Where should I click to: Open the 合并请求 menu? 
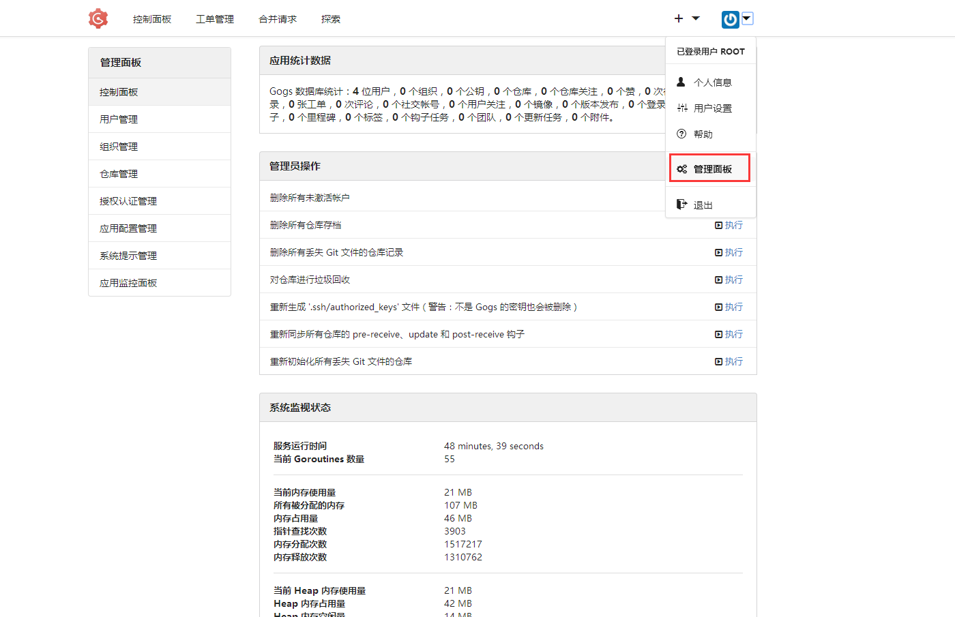[277, 19]
